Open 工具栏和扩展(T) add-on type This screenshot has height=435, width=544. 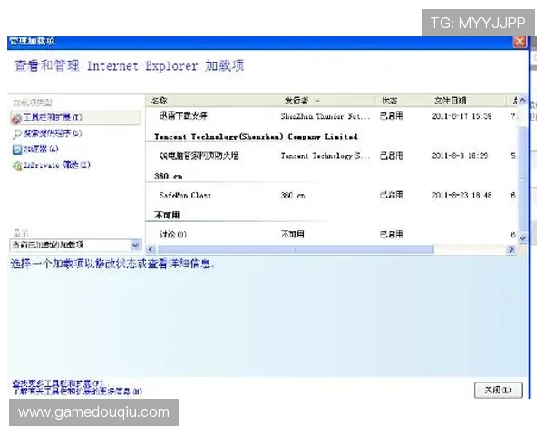pyautogui.click(x=75, y=118)
